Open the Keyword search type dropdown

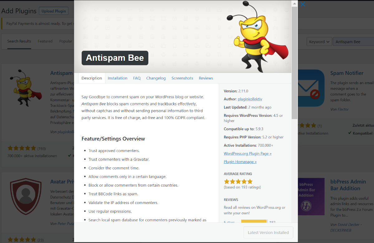[319, 42]
